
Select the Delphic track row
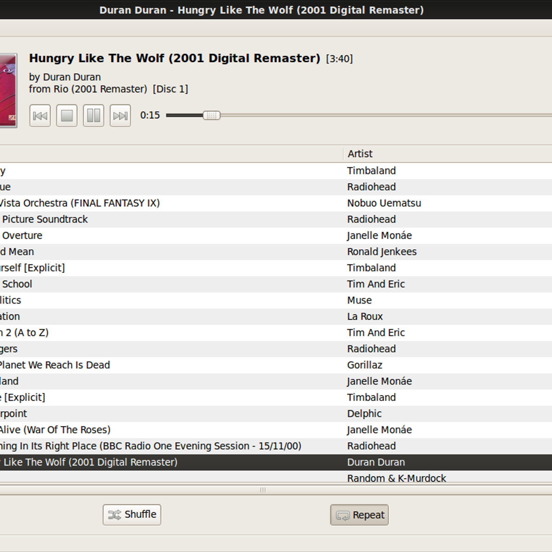coord(276,414)
